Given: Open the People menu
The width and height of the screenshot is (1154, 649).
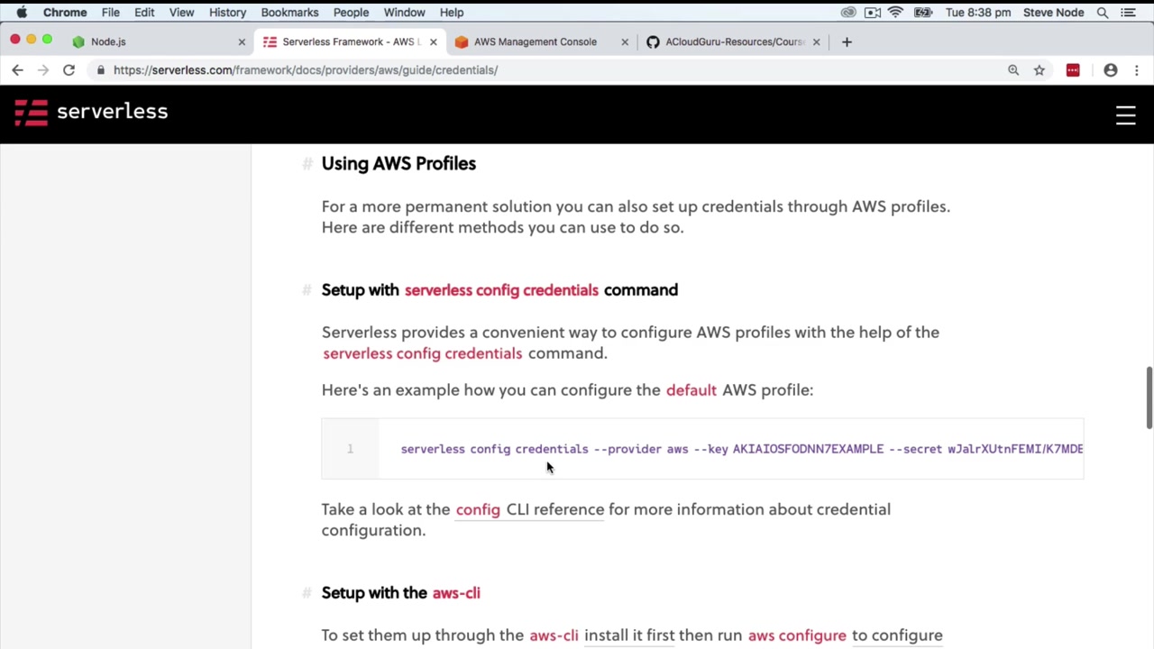Looking at the screenshot, I should 351,13.
